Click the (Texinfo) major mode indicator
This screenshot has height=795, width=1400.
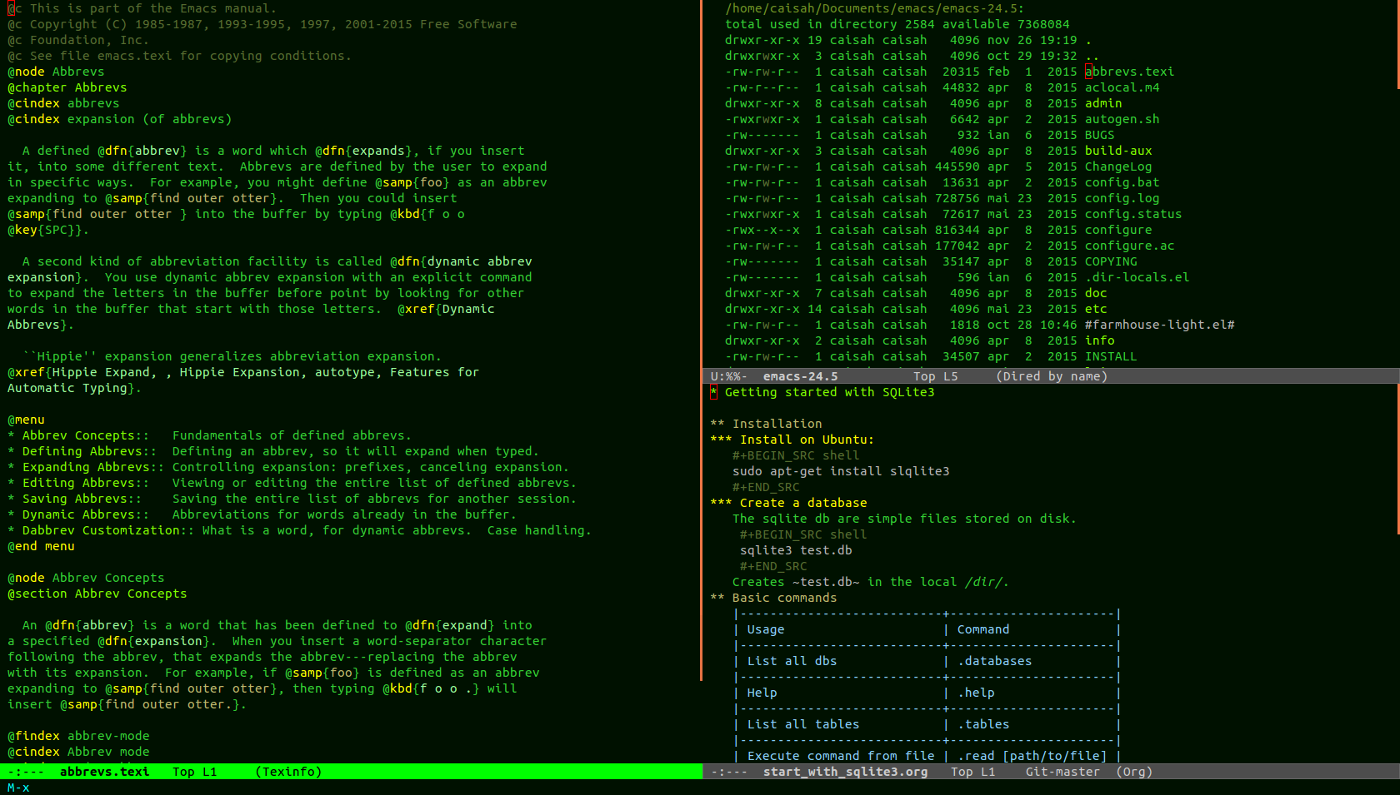click(x=288, y=772)
